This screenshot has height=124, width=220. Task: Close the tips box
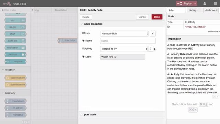[x=218, y=97]
